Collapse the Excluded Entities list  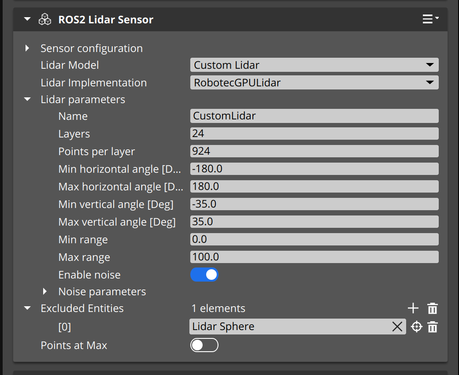click(x=27, y=308)
